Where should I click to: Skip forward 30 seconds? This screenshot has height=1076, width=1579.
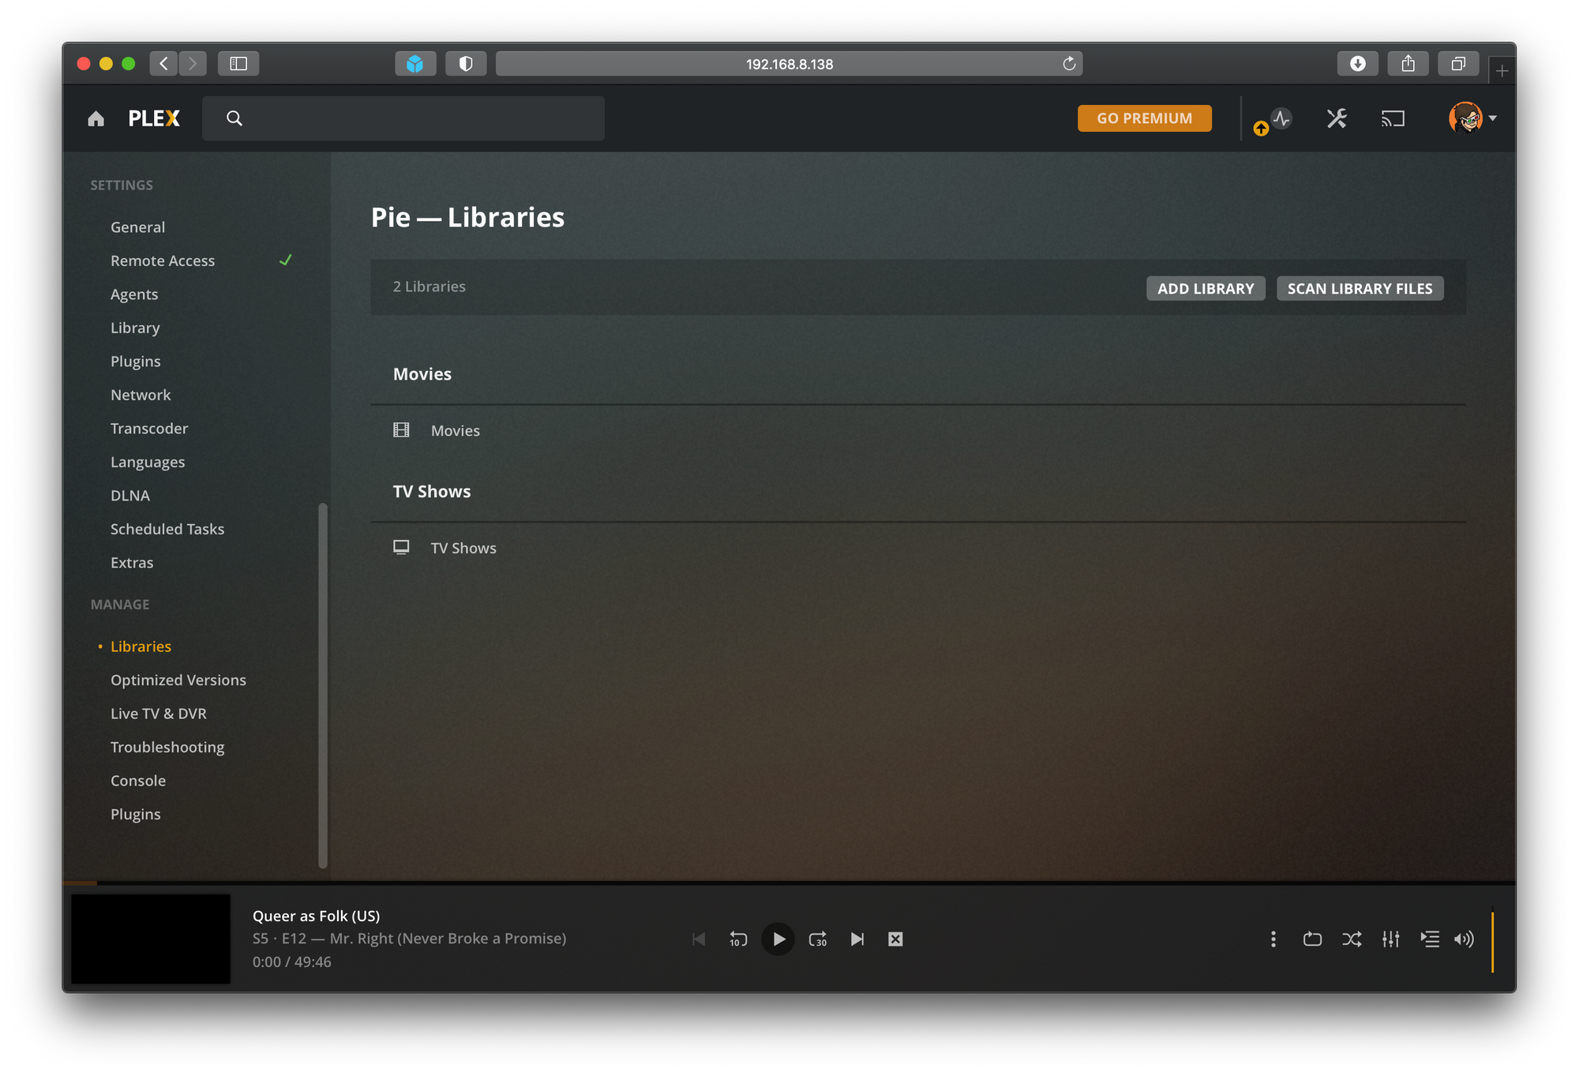pyautogui.click(x=817, y=939)
